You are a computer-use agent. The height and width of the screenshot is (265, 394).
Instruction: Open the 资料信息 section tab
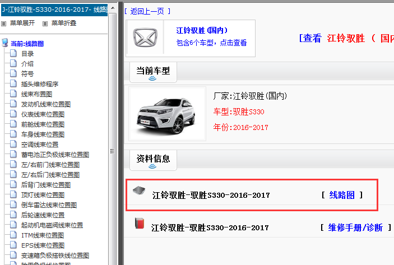coord(153,160)
